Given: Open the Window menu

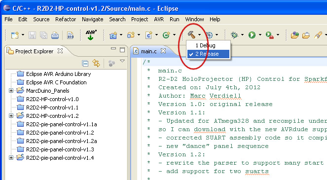Looking at the screenshot, I should coord(194,19).
